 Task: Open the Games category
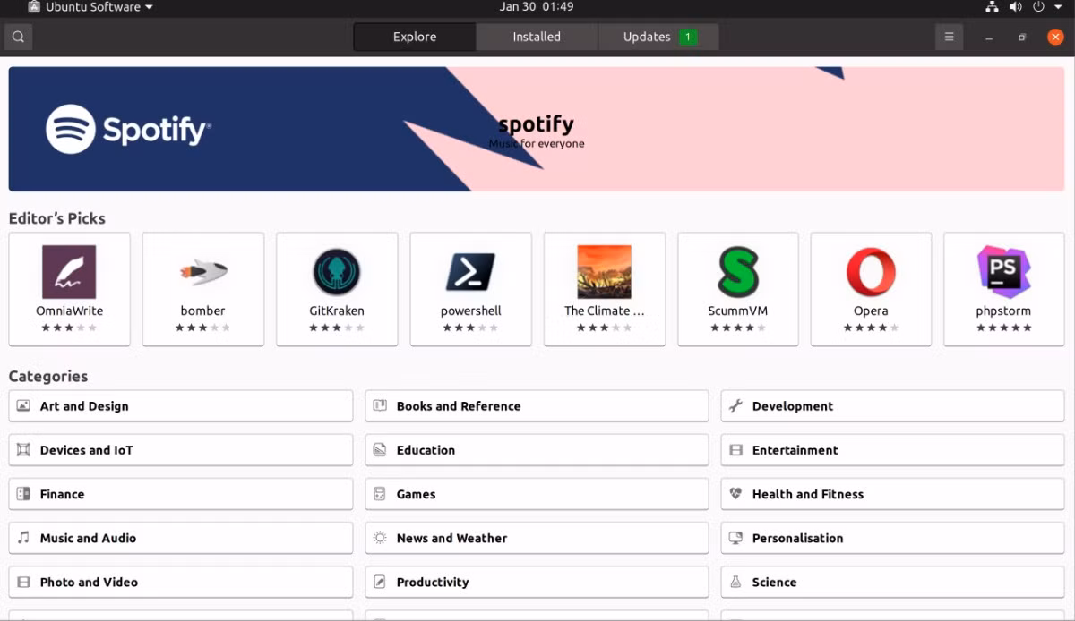coord(537,494)
